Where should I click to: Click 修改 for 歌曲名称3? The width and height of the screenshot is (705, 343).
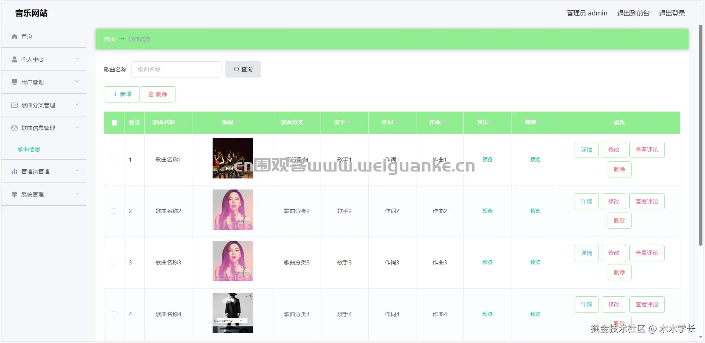tap(614, 253)
